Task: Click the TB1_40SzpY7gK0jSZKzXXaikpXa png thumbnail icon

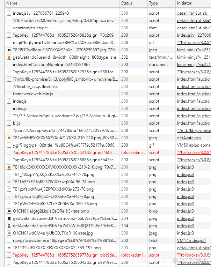Action: pyautogui.click(x=9, y=175)
